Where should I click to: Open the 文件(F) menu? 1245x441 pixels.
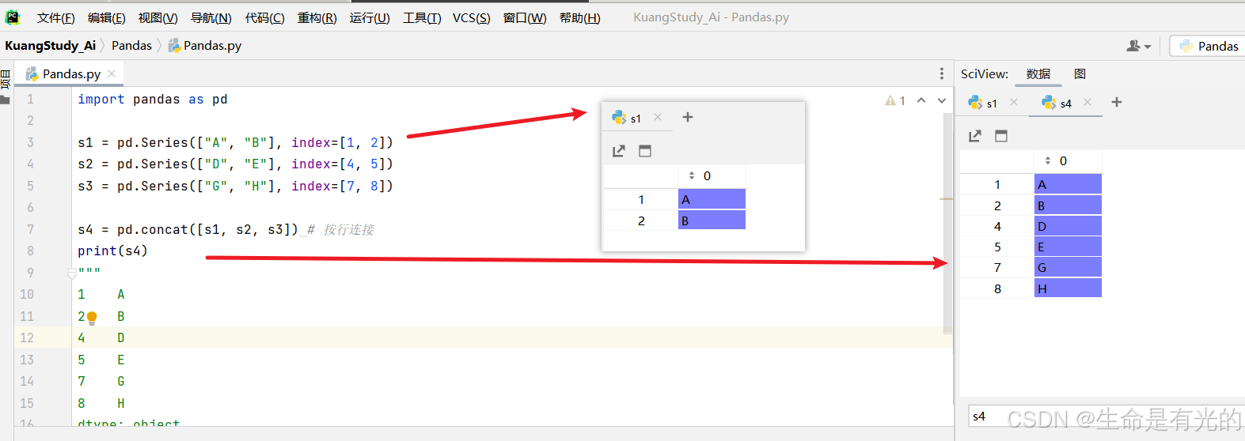[55, 17]
